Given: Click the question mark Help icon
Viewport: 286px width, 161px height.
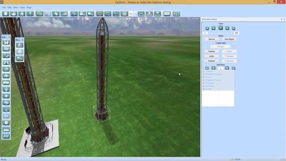Looking at the screenshot, I should tap(30, 14).
